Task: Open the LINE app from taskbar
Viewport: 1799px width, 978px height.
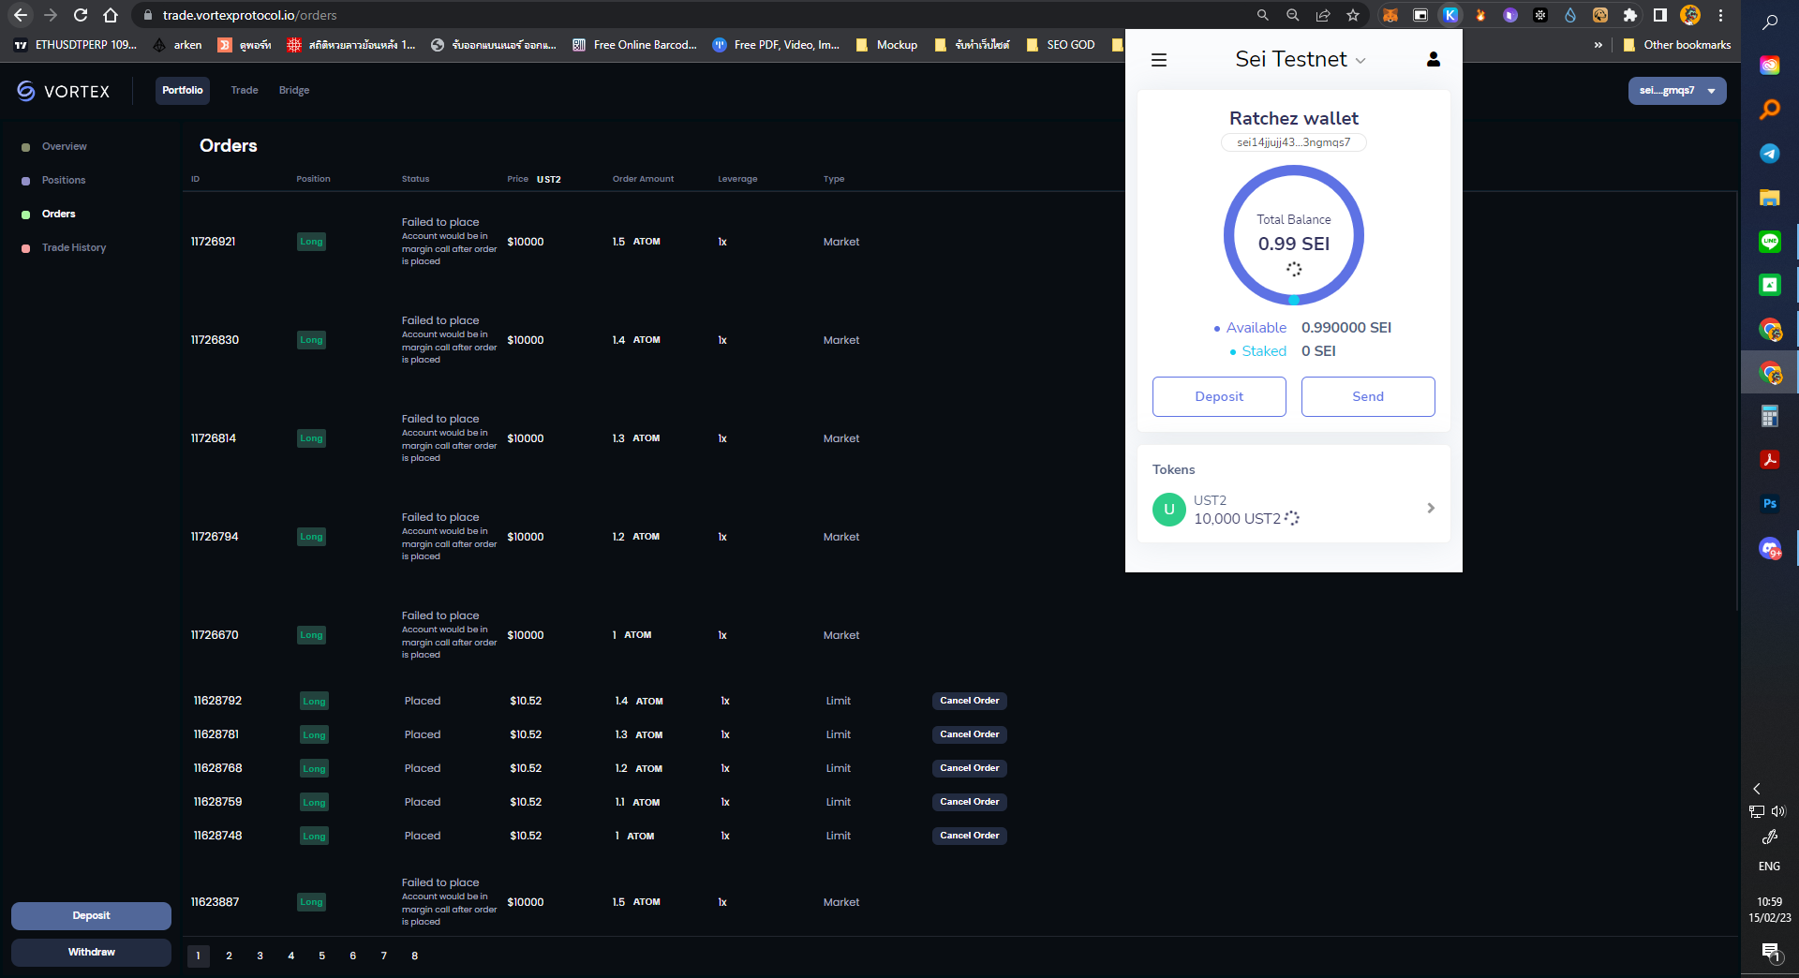Action: pos(1770,242)
